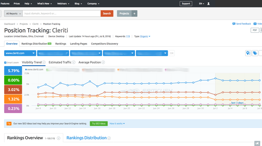
Task: Click the Keywords 119 link
Action: [128, 36]
